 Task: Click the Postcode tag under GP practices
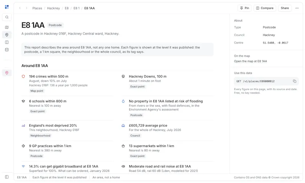[x=36, y=156]
